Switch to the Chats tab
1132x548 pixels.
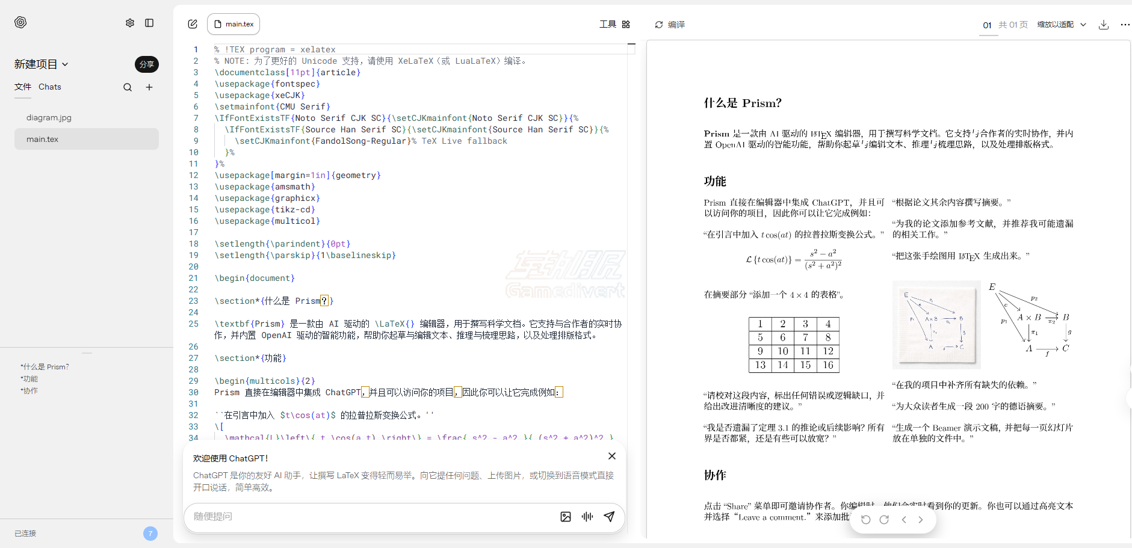(49, 87)
